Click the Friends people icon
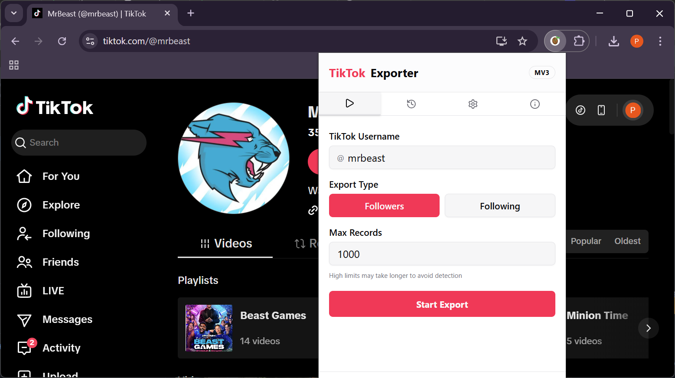Viewport: 675px width, 378px height. [x=24, y=262]
